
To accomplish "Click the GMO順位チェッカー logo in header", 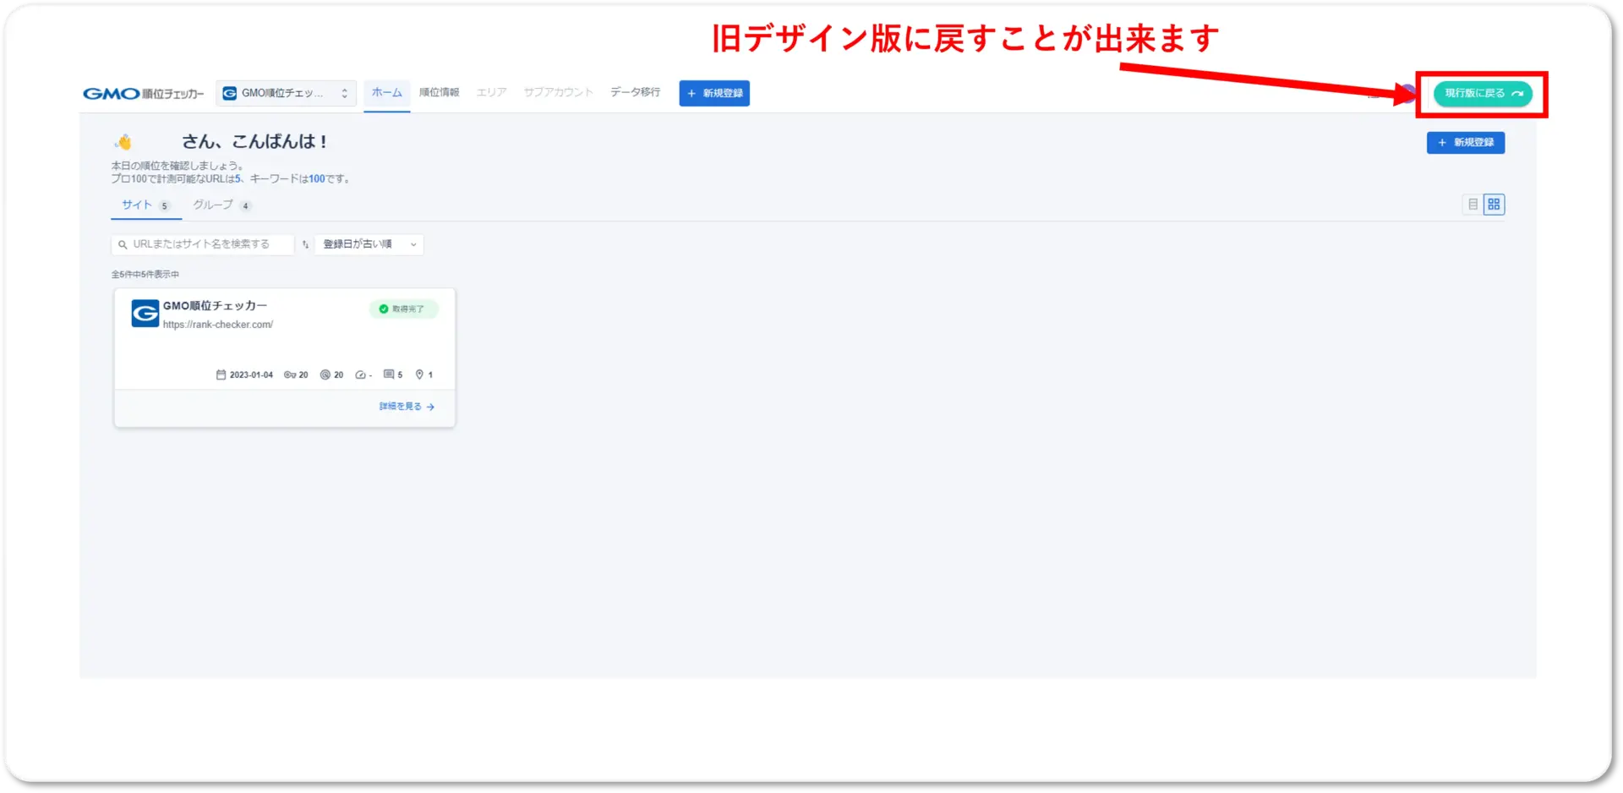I will pyautogui.click(x=143, y=93).
